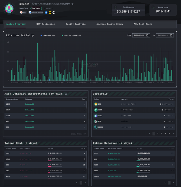Screen dimensions: 181x187
Task: Click the Main Contract Interactions scrollbar
Action: (x=87, y=105)
